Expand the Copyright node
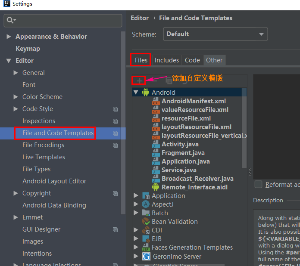 pyautogui.click(x=16, y=193)
